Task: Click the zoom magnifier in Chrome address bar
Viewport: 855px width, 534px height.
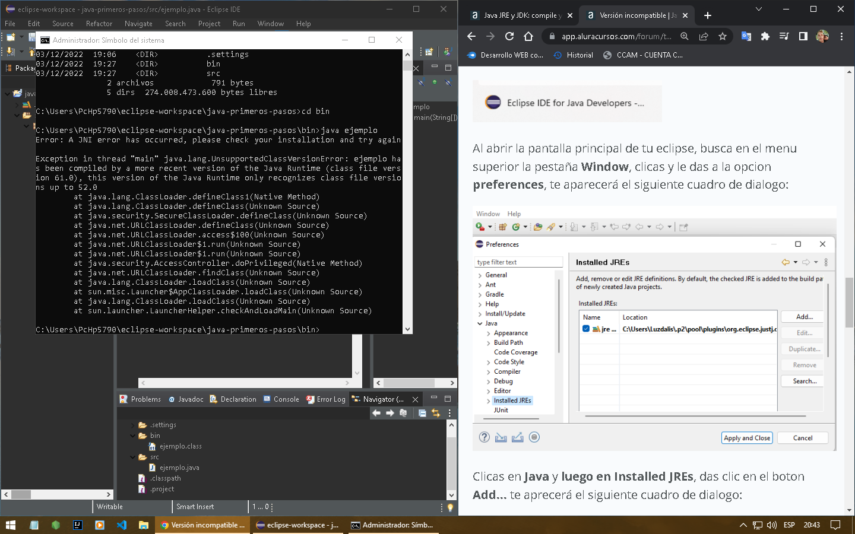Action: click(685, 36)
